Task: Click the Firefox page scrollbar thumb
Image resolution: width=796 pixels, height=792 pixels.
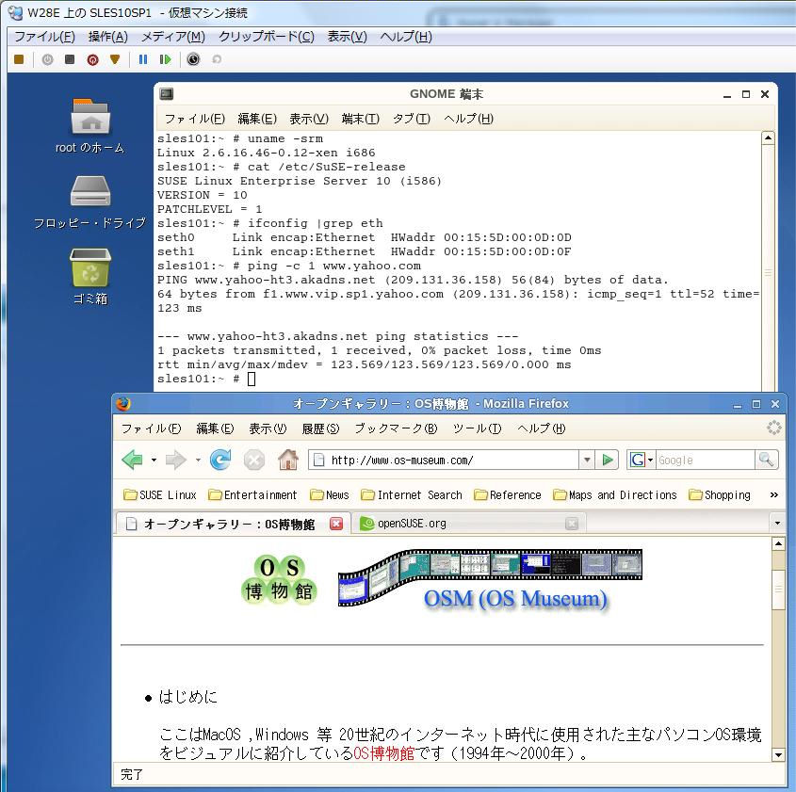Action: (778, 589)
